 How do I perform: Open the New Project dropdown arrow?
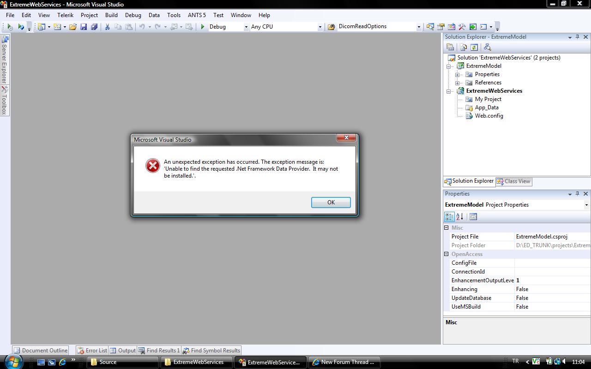[x=49, y=27]
